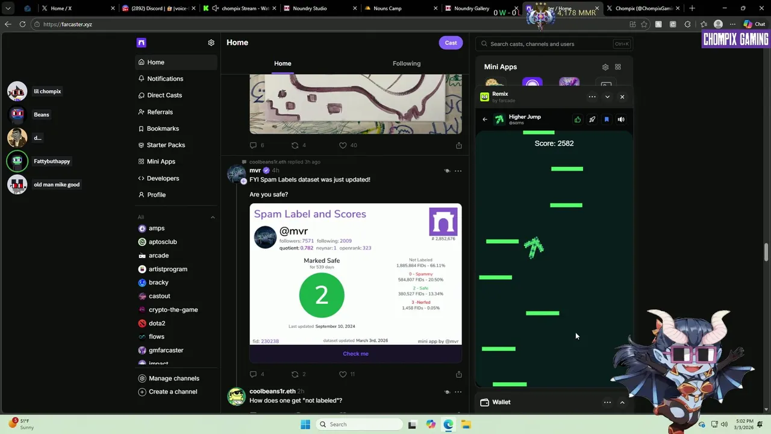Switch to the Following feed tab
The width and height of the screenshot is (771, 434).
pyautogui.click(x=407, y=63)
